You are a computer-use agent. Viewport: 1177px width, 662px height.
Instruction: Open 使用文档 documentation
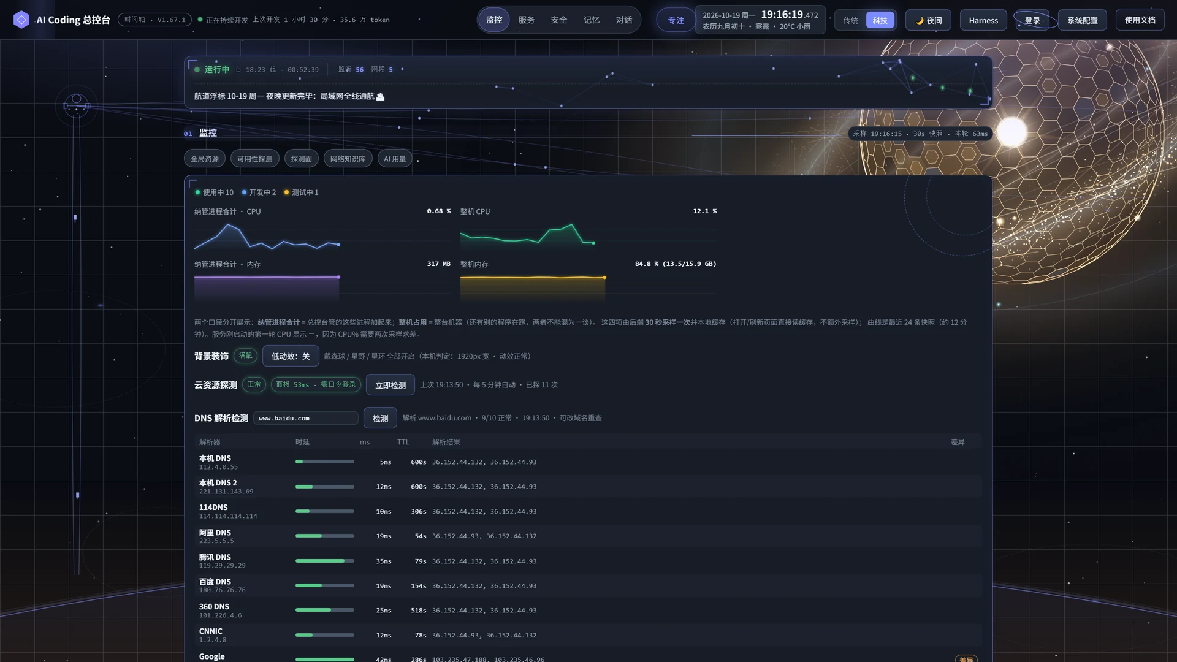[x=1140, y=20]
